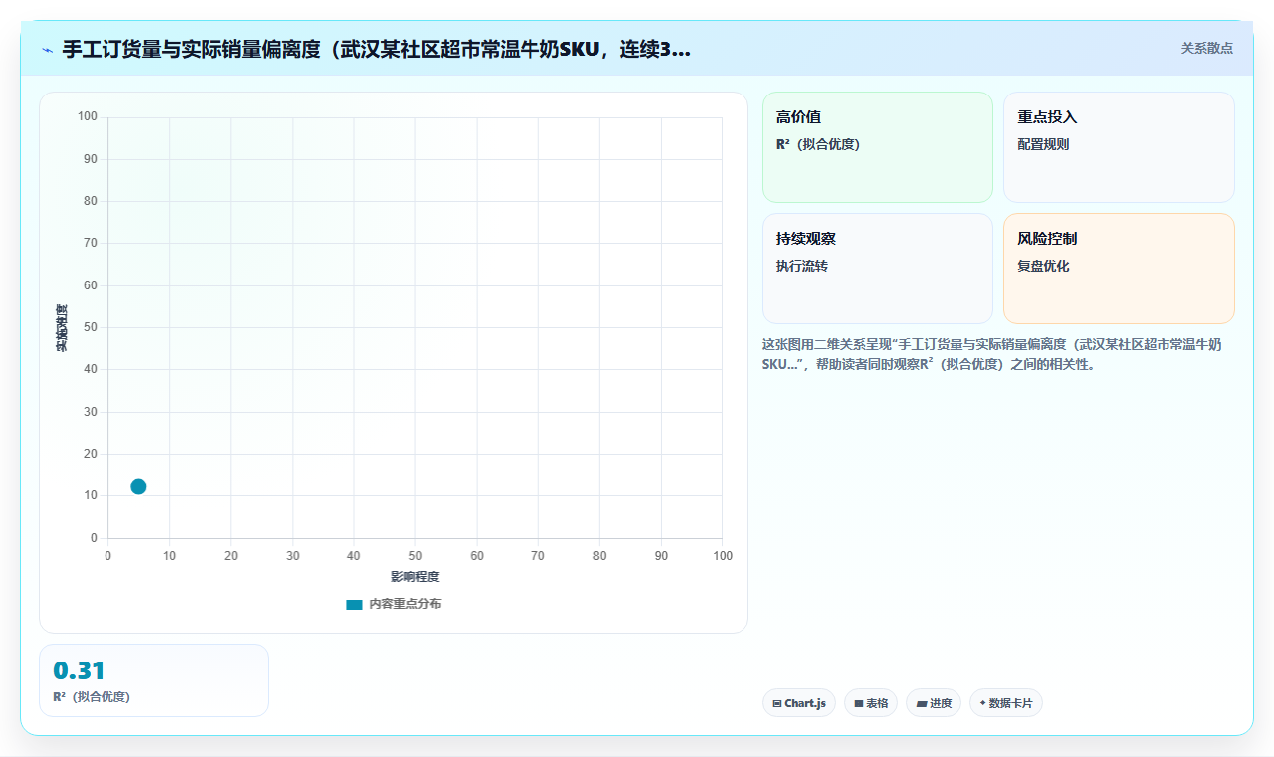Click the icon inside 表格 chip
Screen dimensions: 1274x757
point(859,703)
